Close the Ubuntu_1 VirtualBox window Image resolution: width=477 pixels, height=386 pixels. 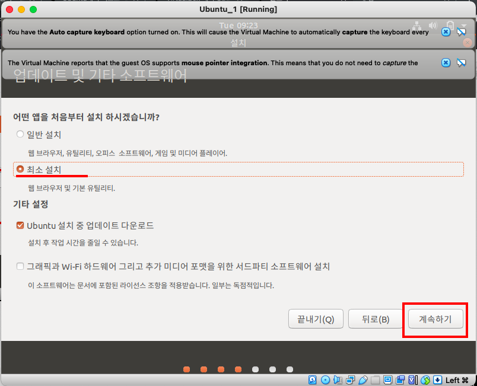(9, 9)
